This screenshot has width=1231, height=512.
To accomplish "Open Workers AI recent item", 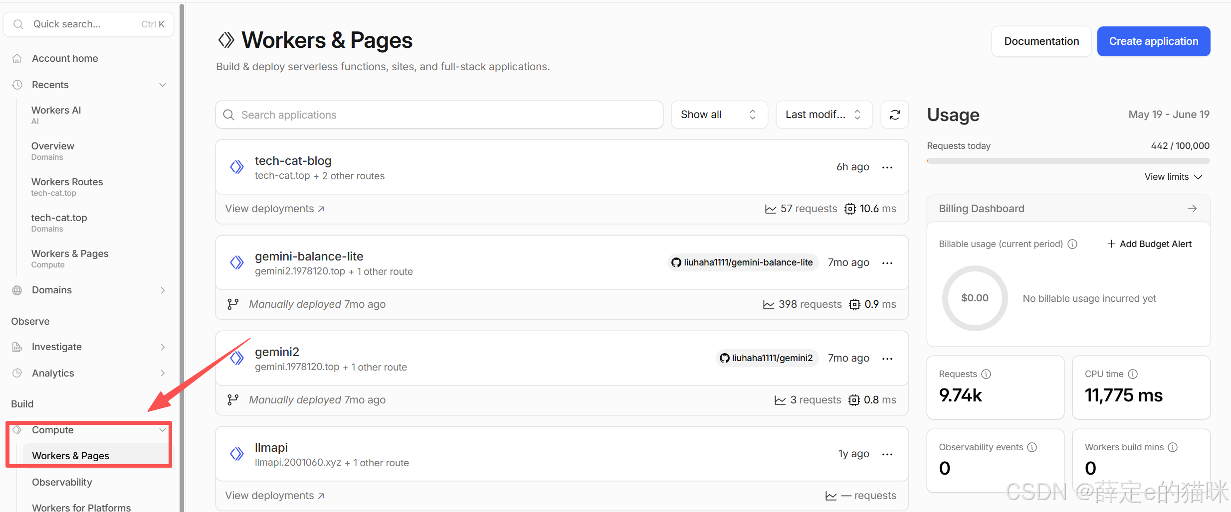I will [x=56, y=115].
